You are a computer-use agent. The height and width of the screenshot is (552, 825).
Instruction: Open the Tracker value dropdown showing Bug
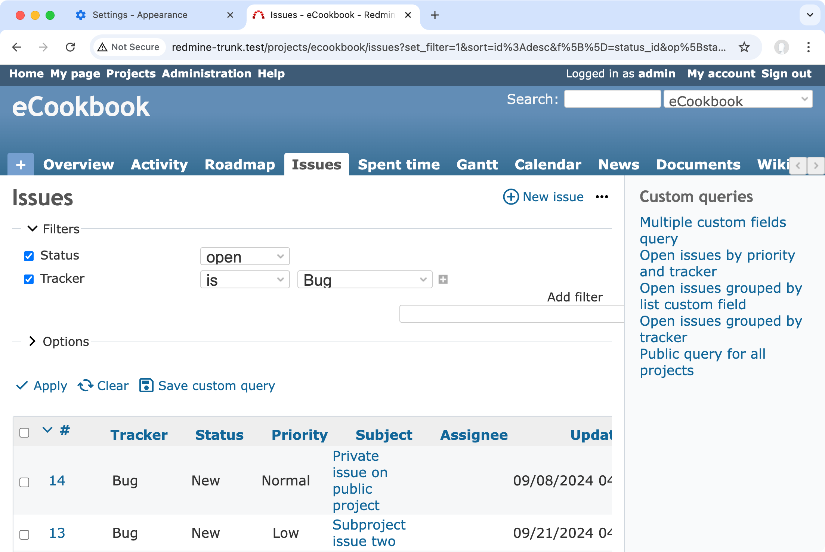pyautogui.click(x=365, y=280)
